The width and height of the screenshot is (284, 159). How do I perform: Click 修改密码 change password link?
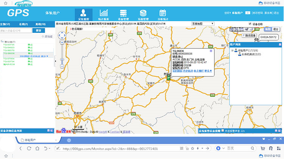point(257,13)
